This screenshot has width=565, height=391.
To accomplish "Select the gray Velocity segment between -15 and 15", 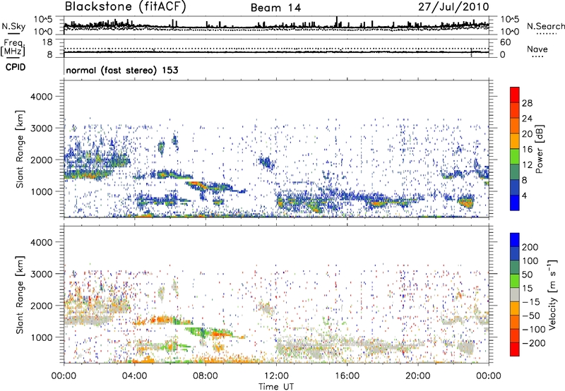I will coord(515,295).
